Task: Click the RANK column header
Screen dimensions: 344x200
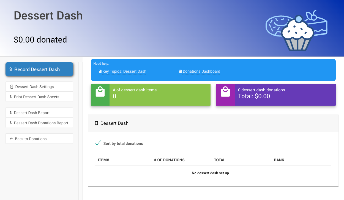Action: pos(279,160)
